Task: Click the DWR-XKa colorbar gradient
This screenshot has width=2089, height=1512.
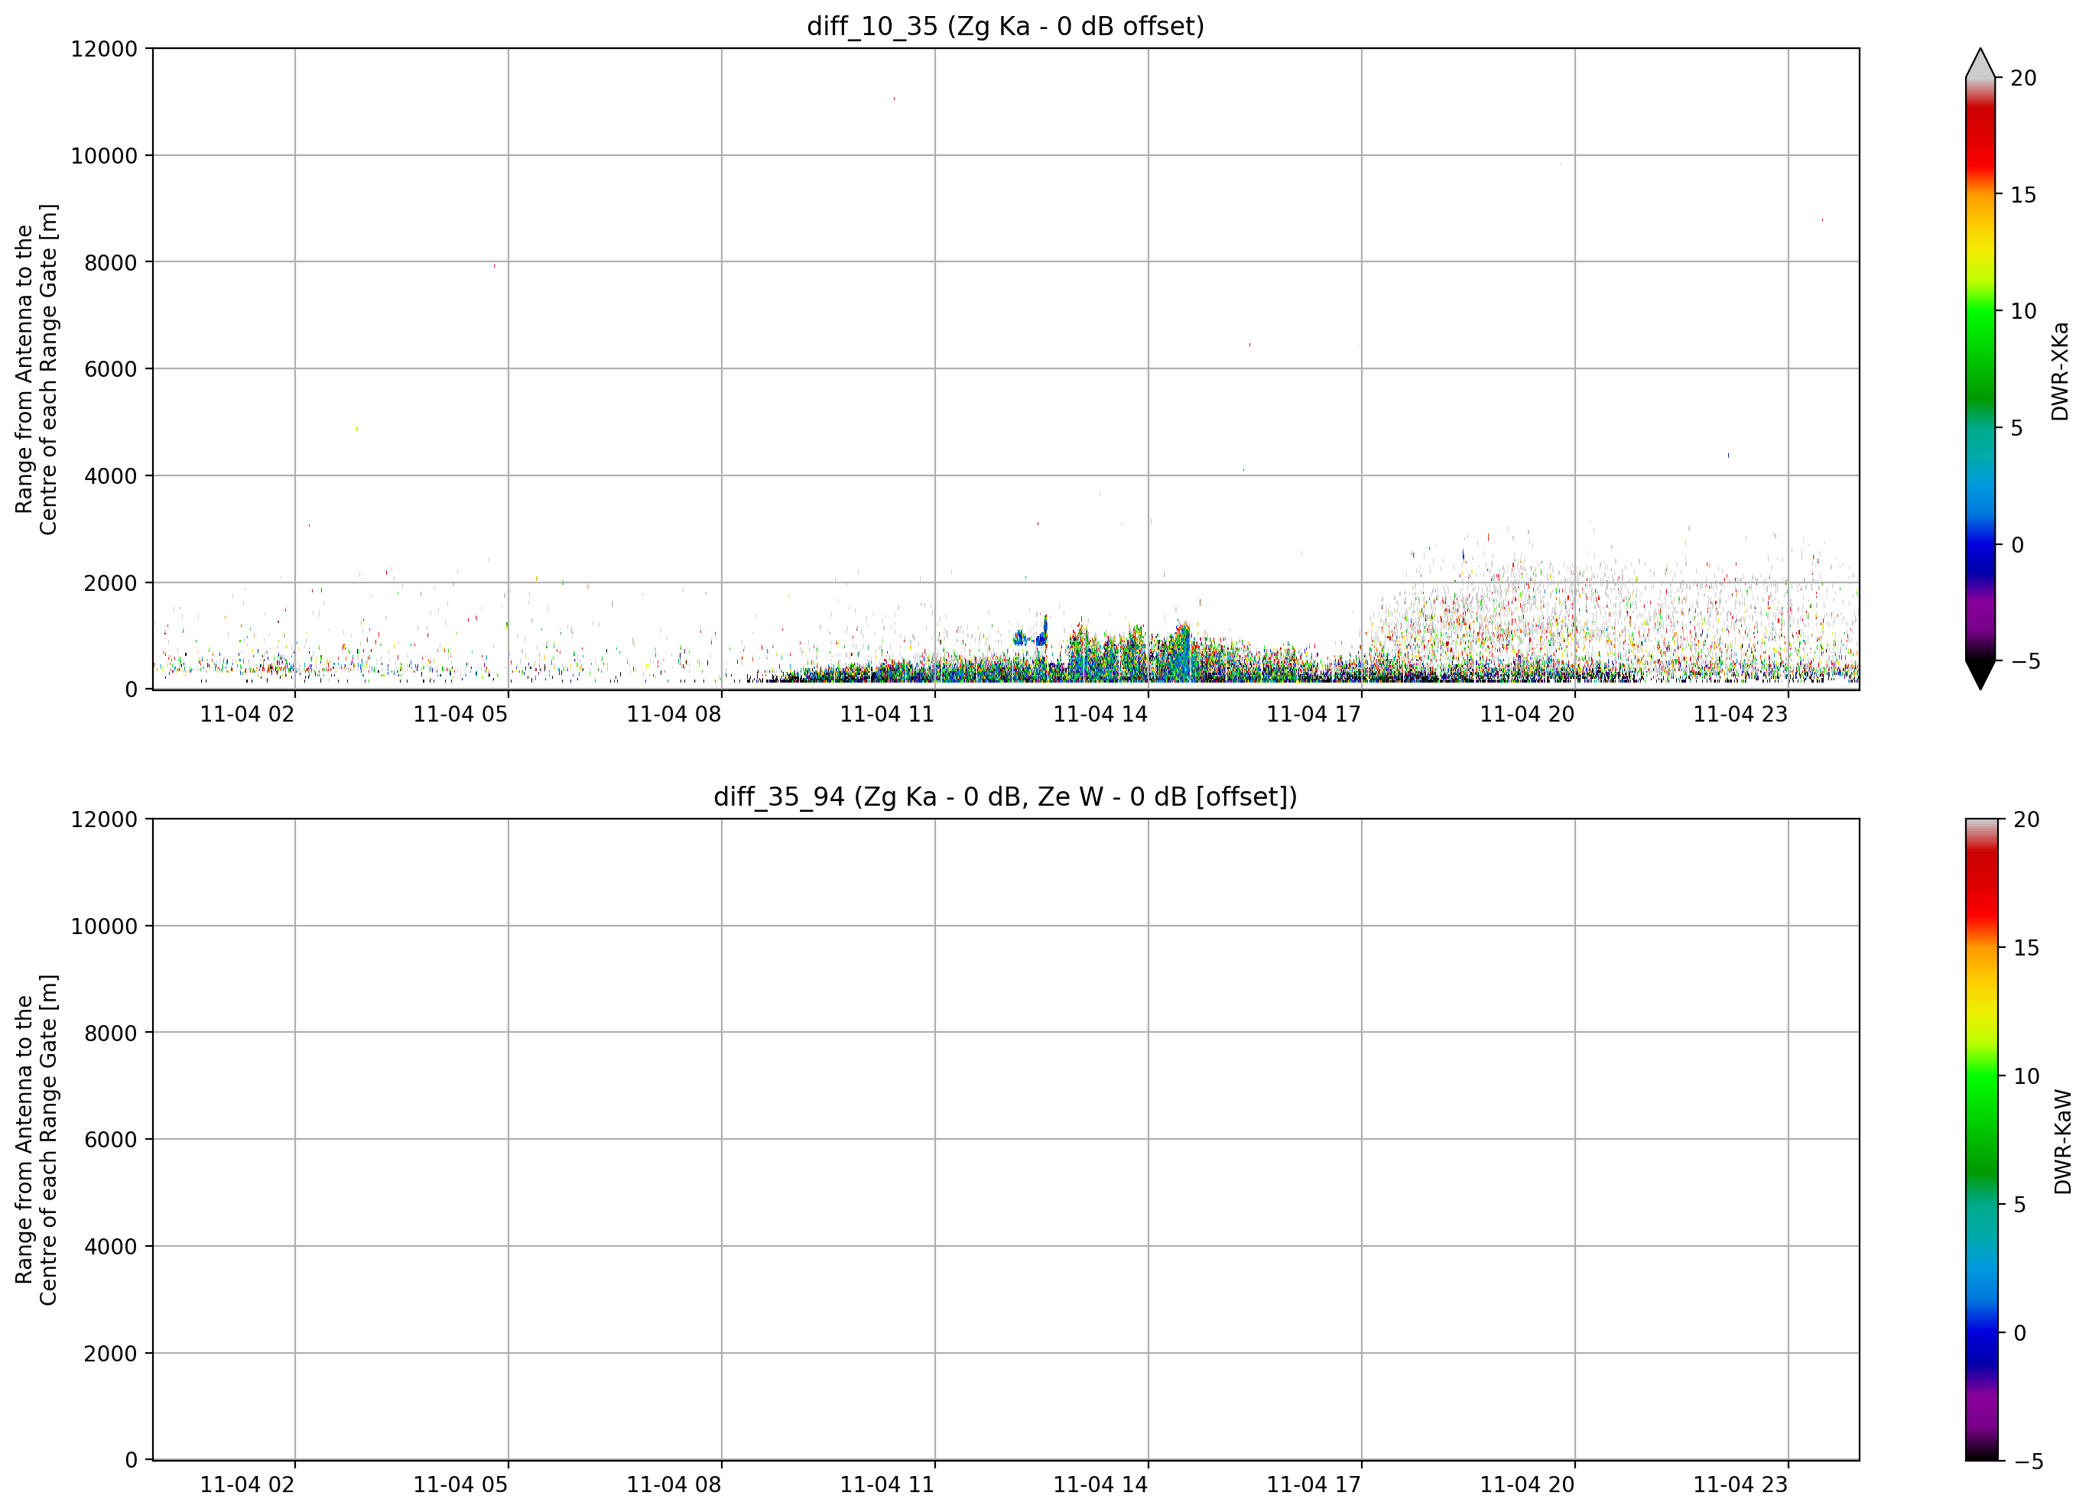Action: (x=1980, y=369)
